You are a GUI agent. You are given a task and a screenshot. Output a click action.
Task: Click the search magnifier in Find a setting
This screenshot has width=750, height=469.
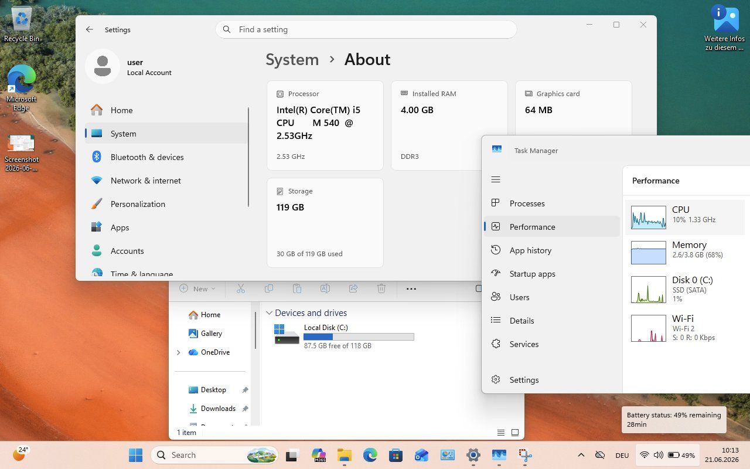pos(227,29)
